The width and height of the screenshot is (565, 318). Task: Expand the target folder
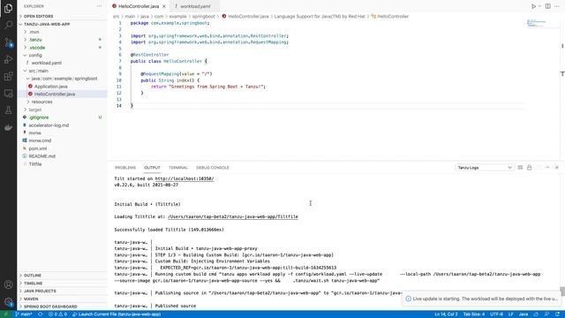[x=63, y=110]
